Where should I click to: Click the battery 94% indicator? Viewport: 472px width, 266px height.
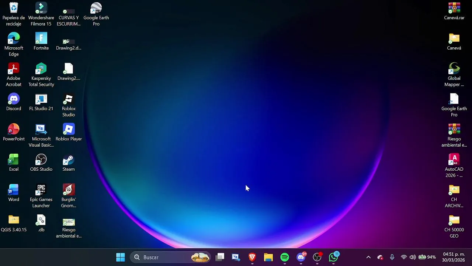(x=427, y=257)
